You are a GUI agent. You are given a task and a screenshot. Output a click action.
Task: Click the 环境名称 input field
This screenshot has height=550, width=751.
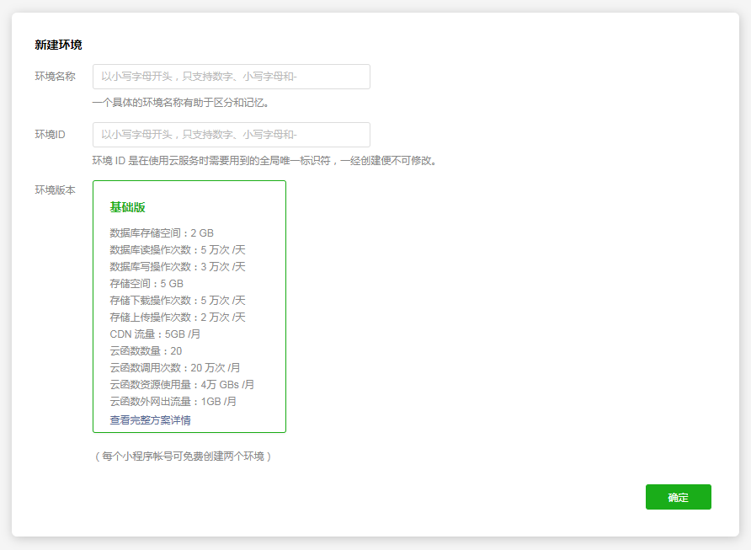point(231,77)
